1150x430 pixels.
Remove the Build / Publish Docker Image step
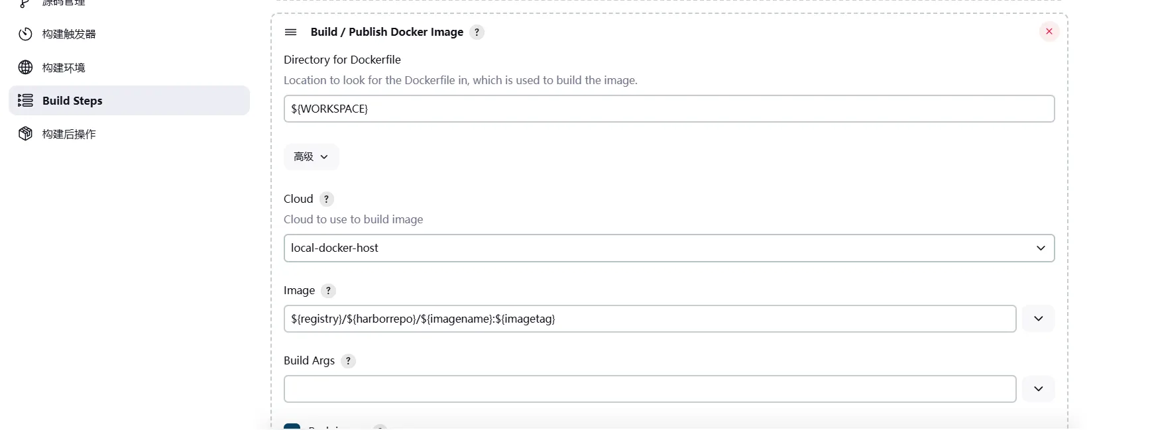(1049, 31)
